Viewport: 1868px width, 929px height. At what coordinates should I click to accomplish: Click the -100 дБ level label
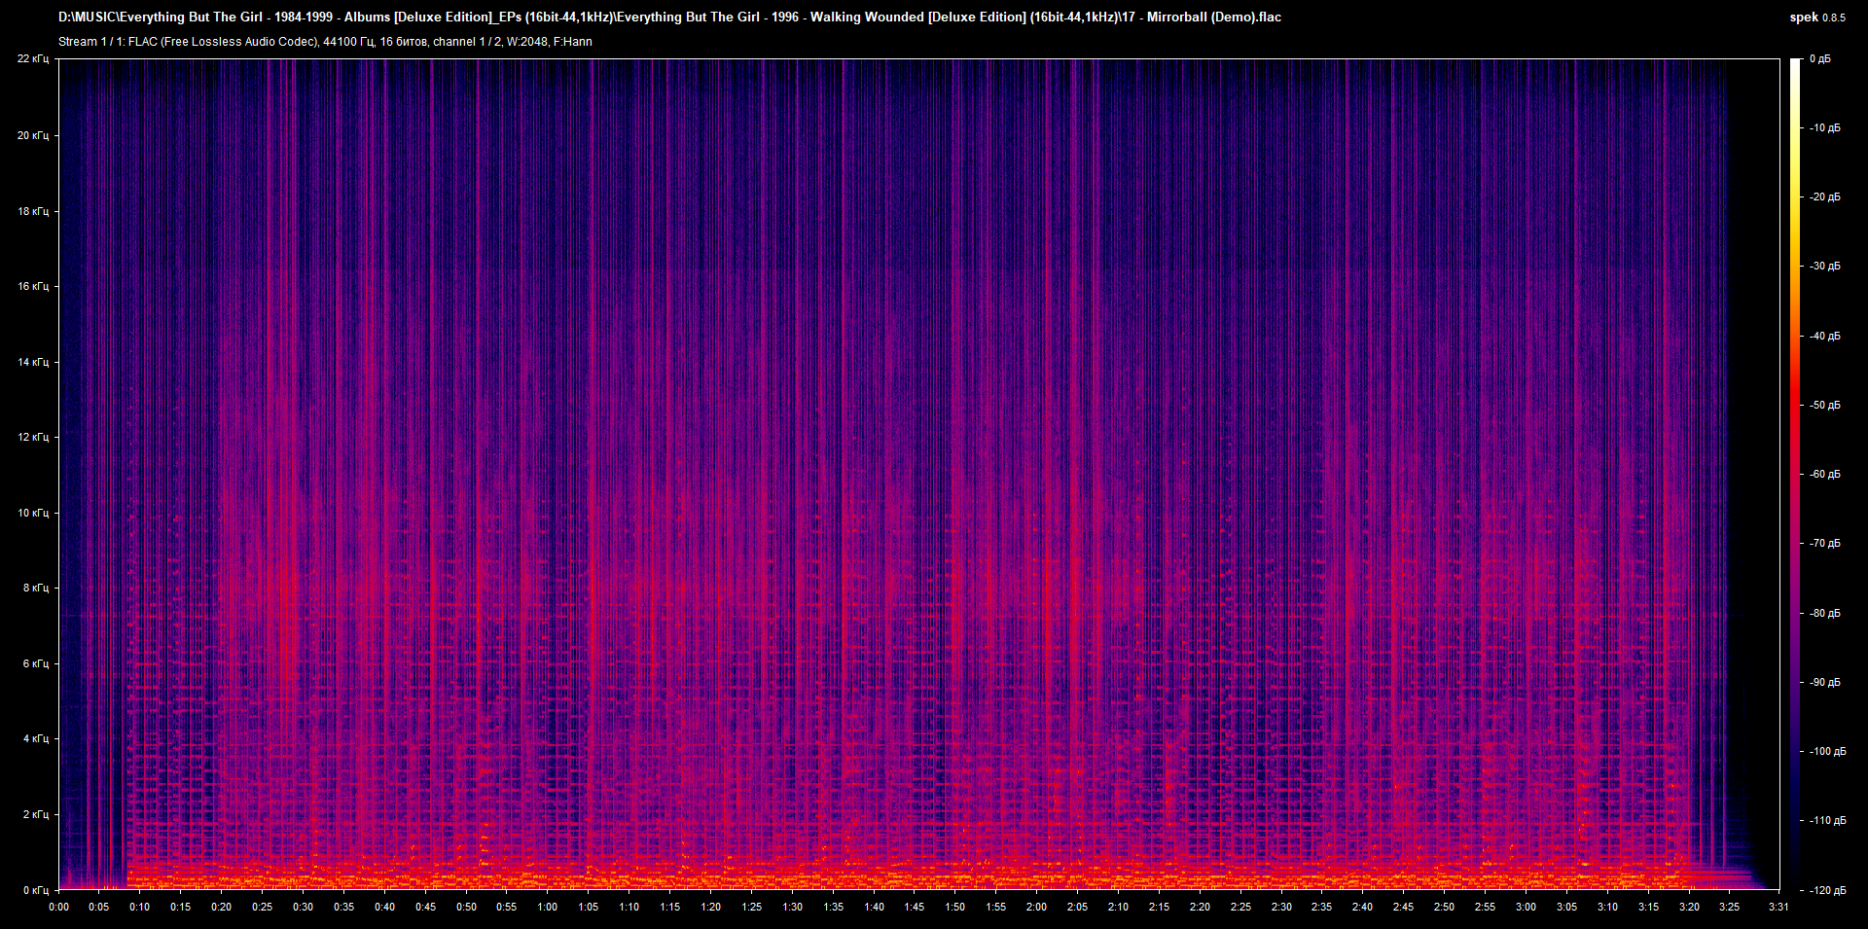[1828, 752]
